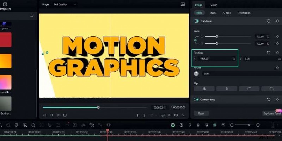Toggle the green auto ripple timeline button
Screen dimensions: 282x141
click(x=173, y=125)
